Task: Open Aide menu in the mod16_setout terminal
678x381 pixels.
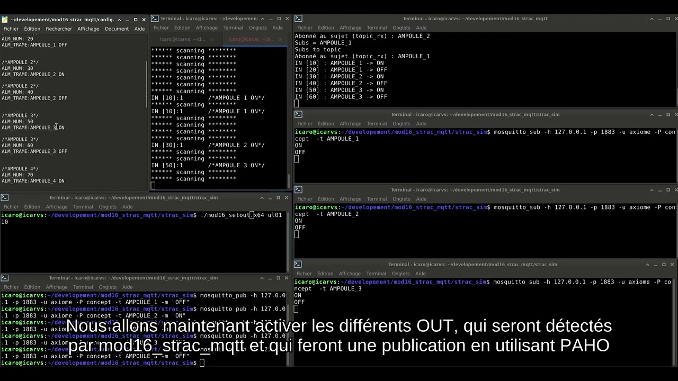Action: click(128, 207)
